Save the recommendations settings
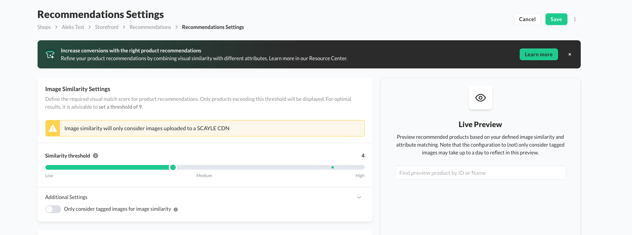Screen dimensions: 632x235 (x=556, y=19)
